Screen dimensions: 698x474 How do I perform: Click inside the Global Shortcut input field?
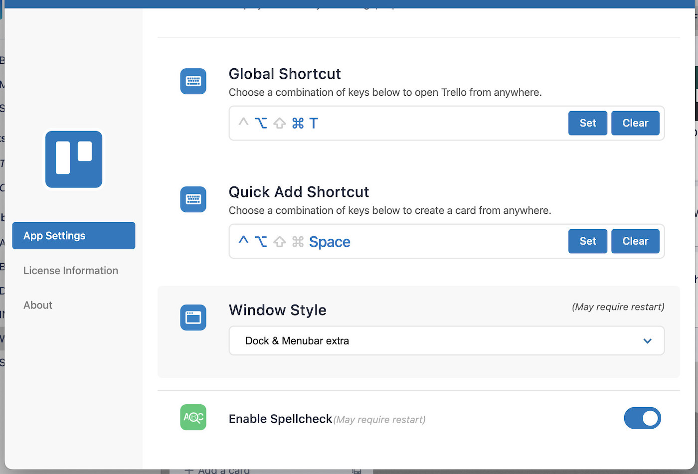439,123
